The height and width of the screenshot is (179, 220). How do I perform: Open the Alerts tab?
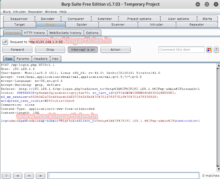click(207, 19)
